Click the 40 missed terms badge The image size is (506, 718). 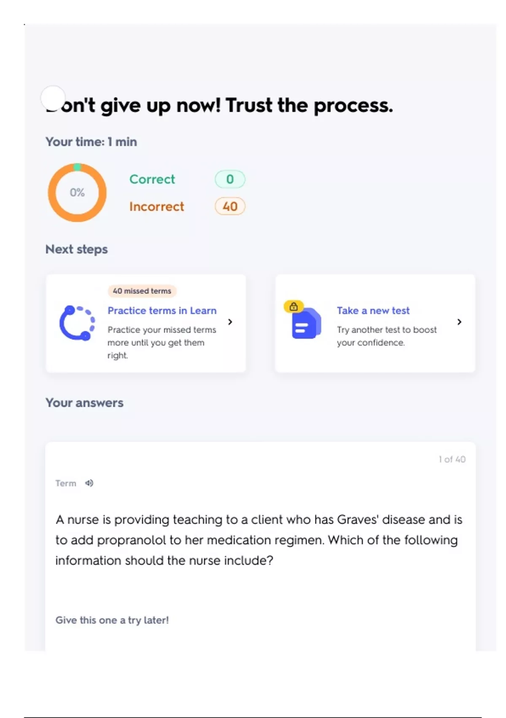(142, 291)
